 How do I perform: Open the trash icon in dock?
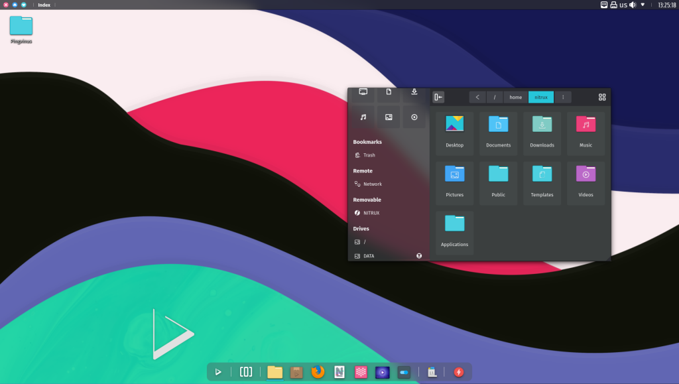click(432, 372)
